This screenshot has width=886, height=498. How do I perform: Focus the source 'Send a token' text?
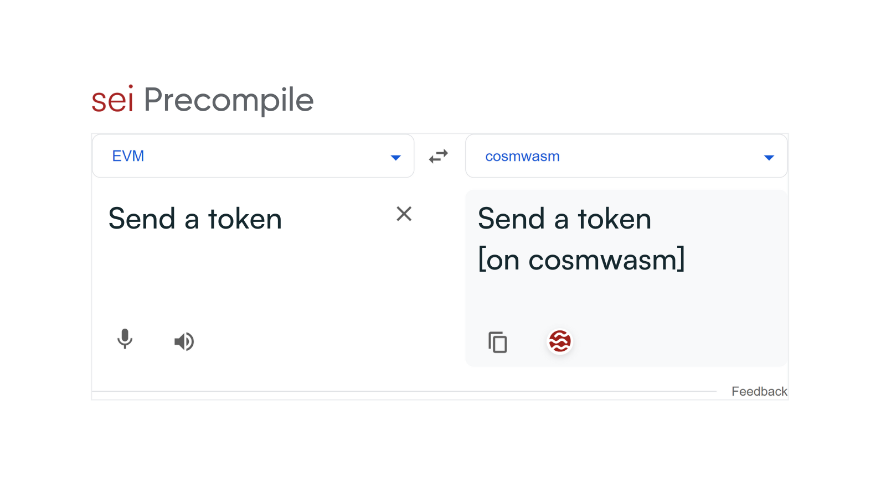tap(195, 219)
